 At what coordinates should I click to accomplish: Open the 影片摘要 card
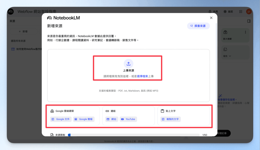[235, 35]
